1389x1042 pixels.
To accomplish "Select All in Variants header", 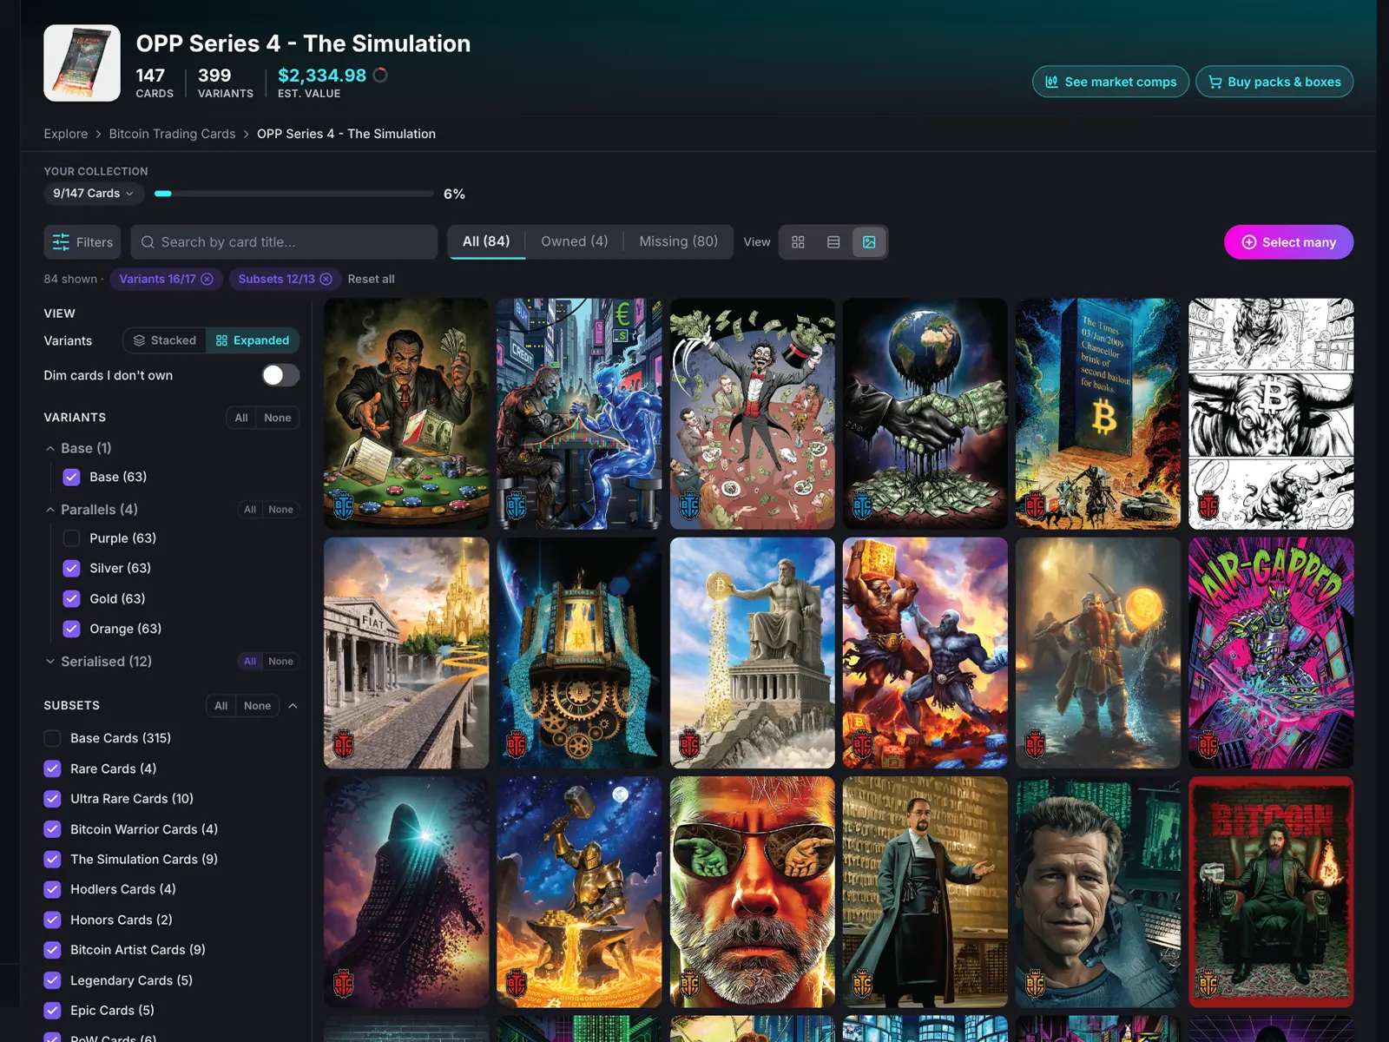I will tap(241, 418).
